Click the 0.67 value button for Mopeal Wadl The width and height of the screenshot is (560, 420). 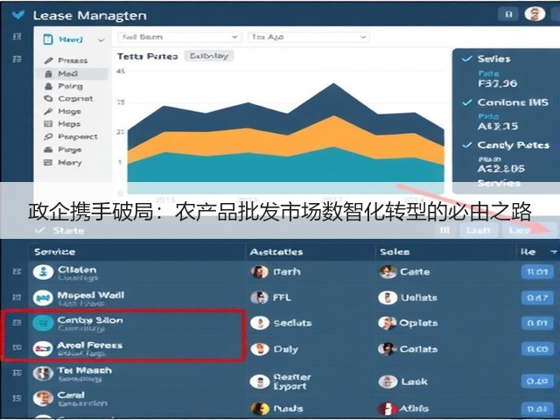coord(537,297)
